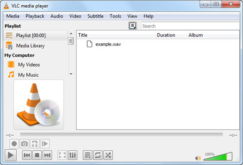Sort by the Duration column header
Viewport: 243px width, 165px height.
[171, 35]
